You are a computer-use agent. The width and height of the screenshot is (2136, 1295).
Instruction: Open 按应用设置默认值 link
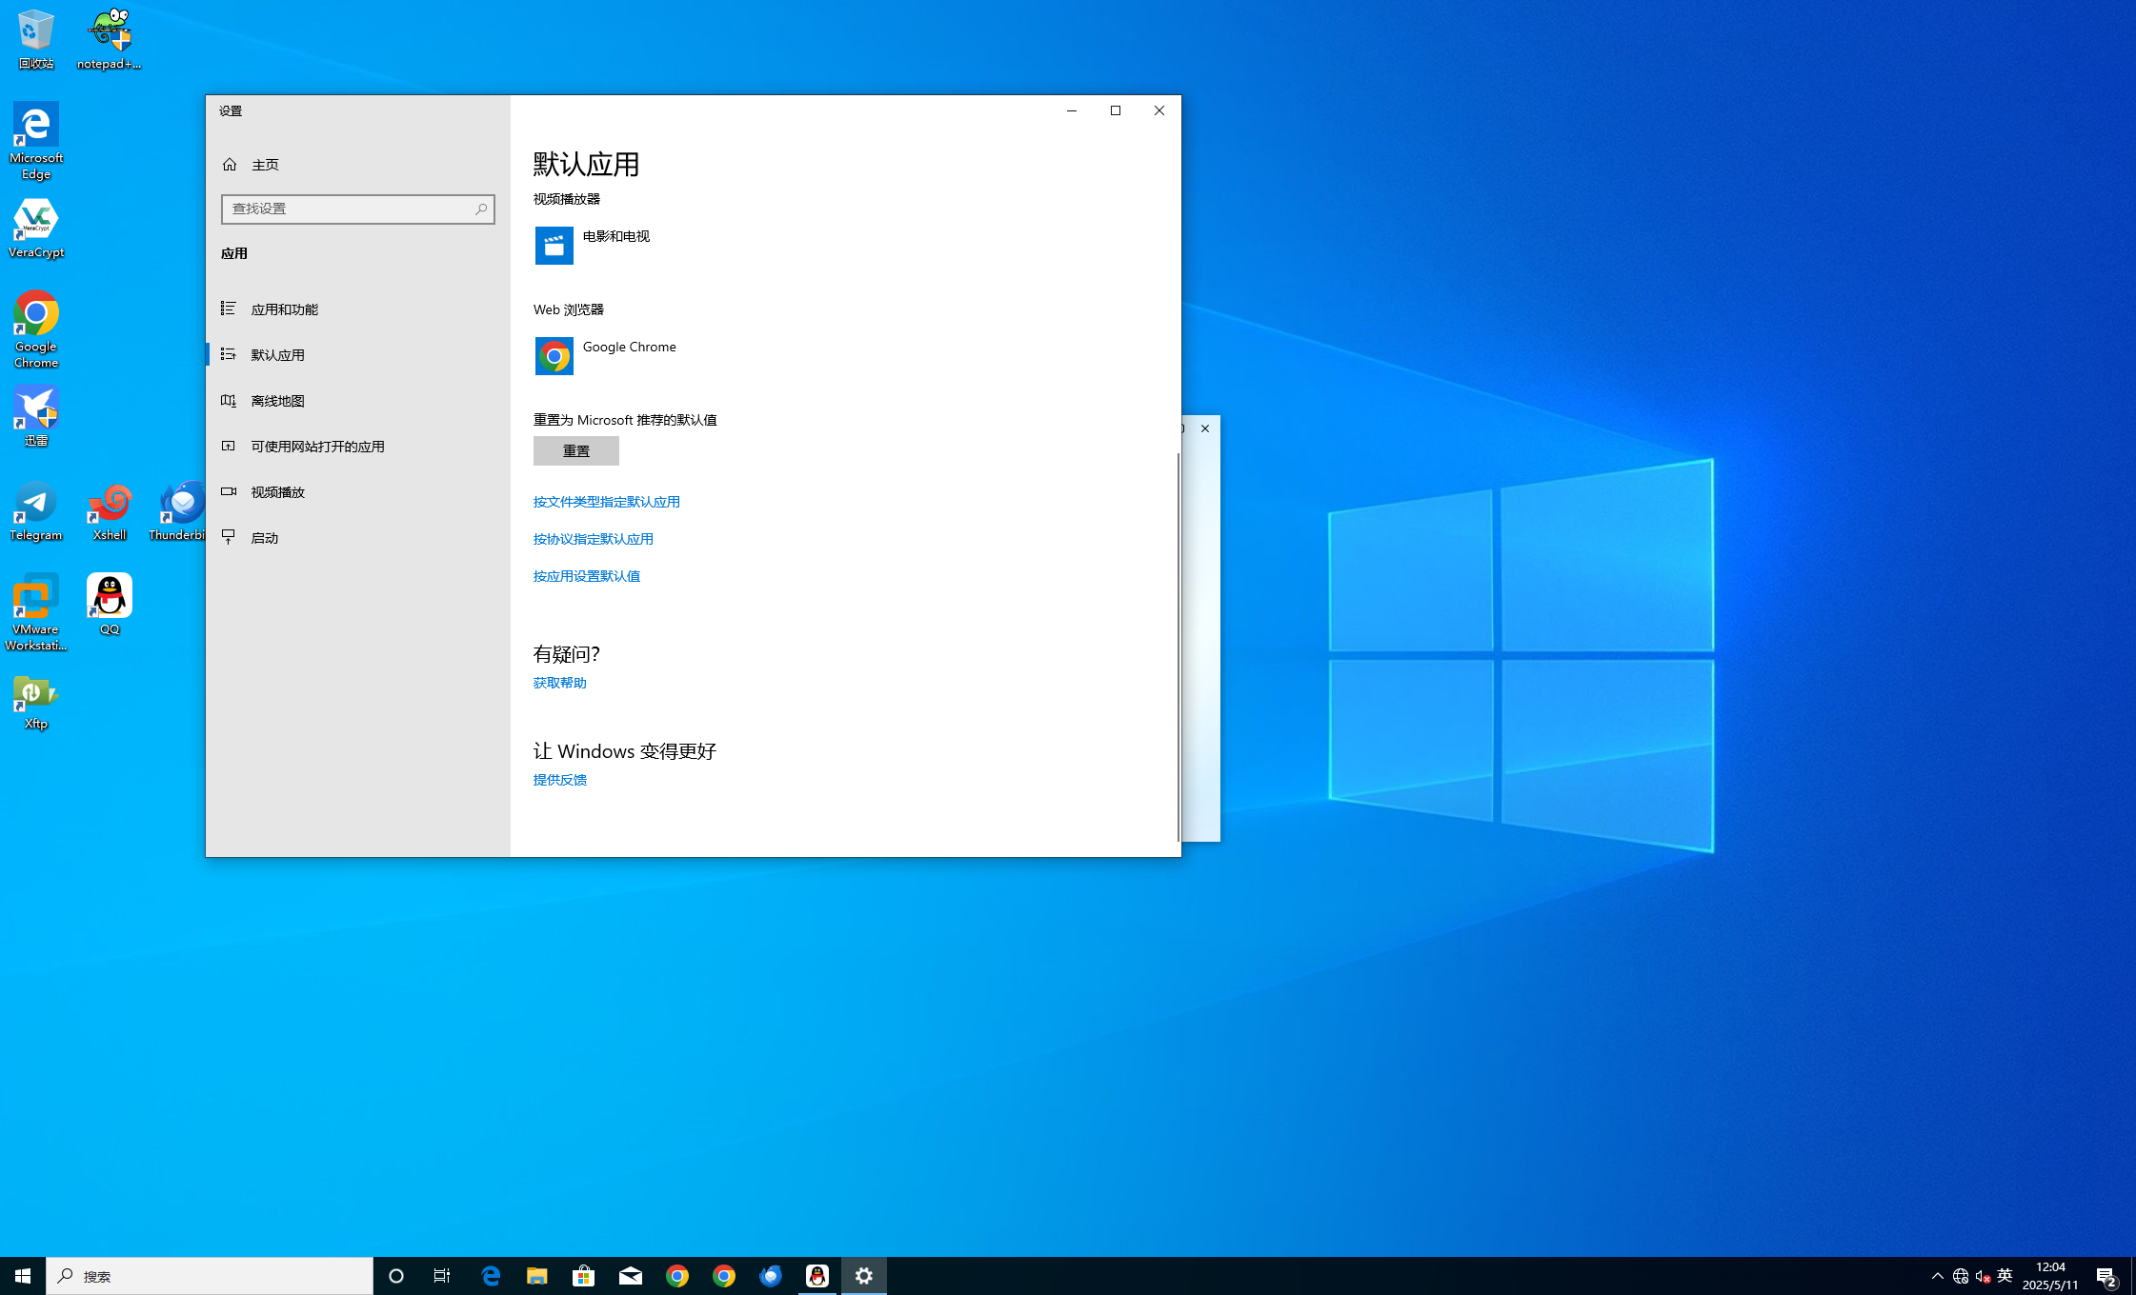pyautogui.click(x=587, y=576)
